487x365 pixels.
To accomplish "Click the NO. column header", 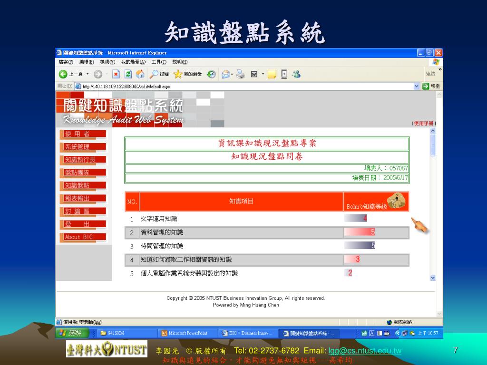I will click(x=132, y=202).
